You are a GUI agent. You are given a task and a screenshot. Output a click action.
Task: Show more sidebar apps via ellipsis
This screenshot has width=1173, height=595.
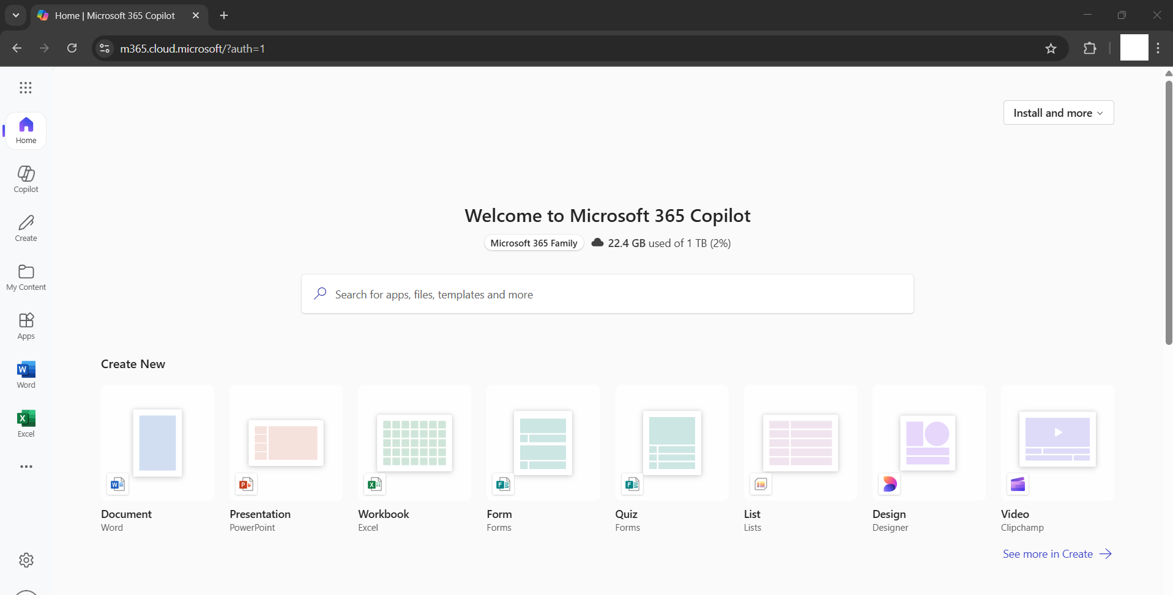[x=26, y=467]
